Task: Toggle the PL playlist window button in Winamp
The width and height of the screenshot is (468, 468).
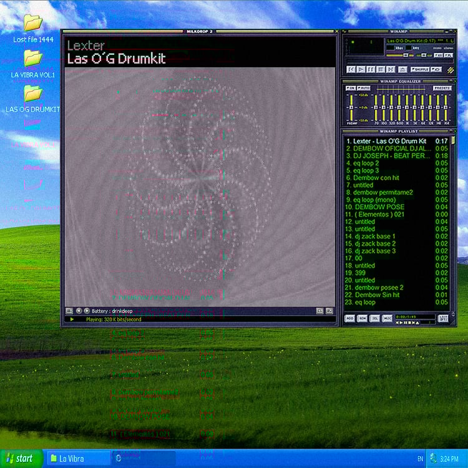Action: pos(448,55)
